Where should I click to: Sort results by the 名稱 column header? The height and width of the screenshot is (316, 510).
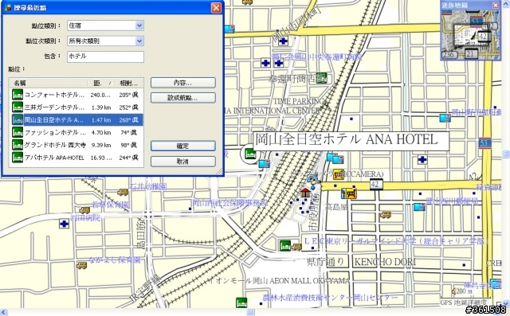tap(48, 83)
